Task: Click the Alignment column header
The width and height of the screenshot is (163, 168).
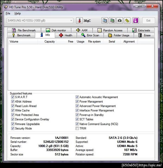Action: (129, 42)
